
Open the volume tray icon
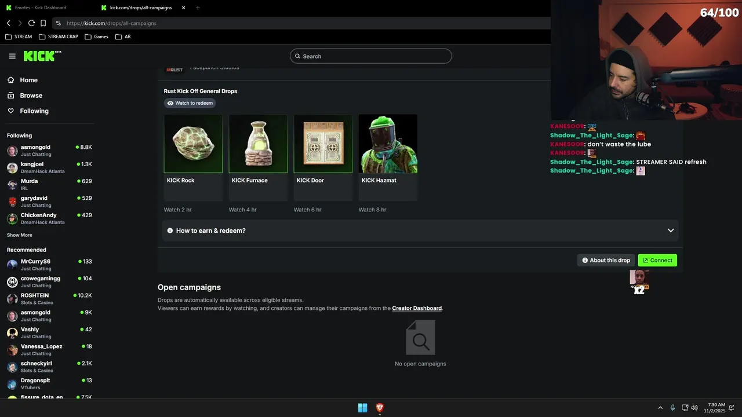point(694,408)
